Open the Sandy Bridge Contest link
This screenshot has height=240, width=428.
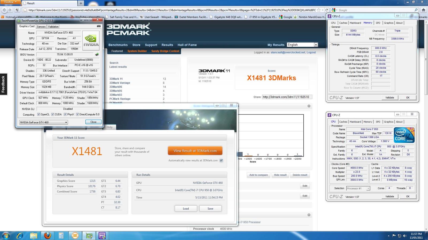pos(165,51)
